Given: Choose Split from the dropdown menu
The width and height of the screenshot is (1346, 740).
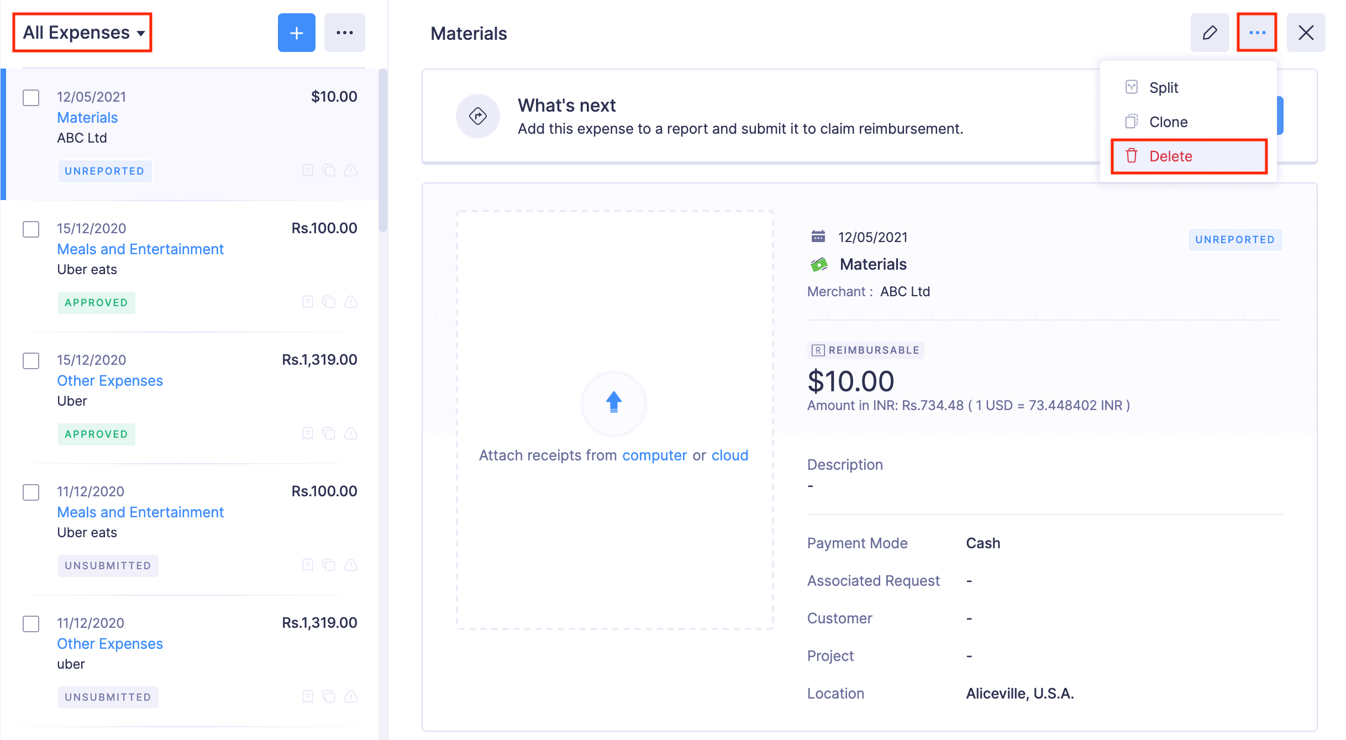Looking at the screenshot, I should click(1164, 87).
